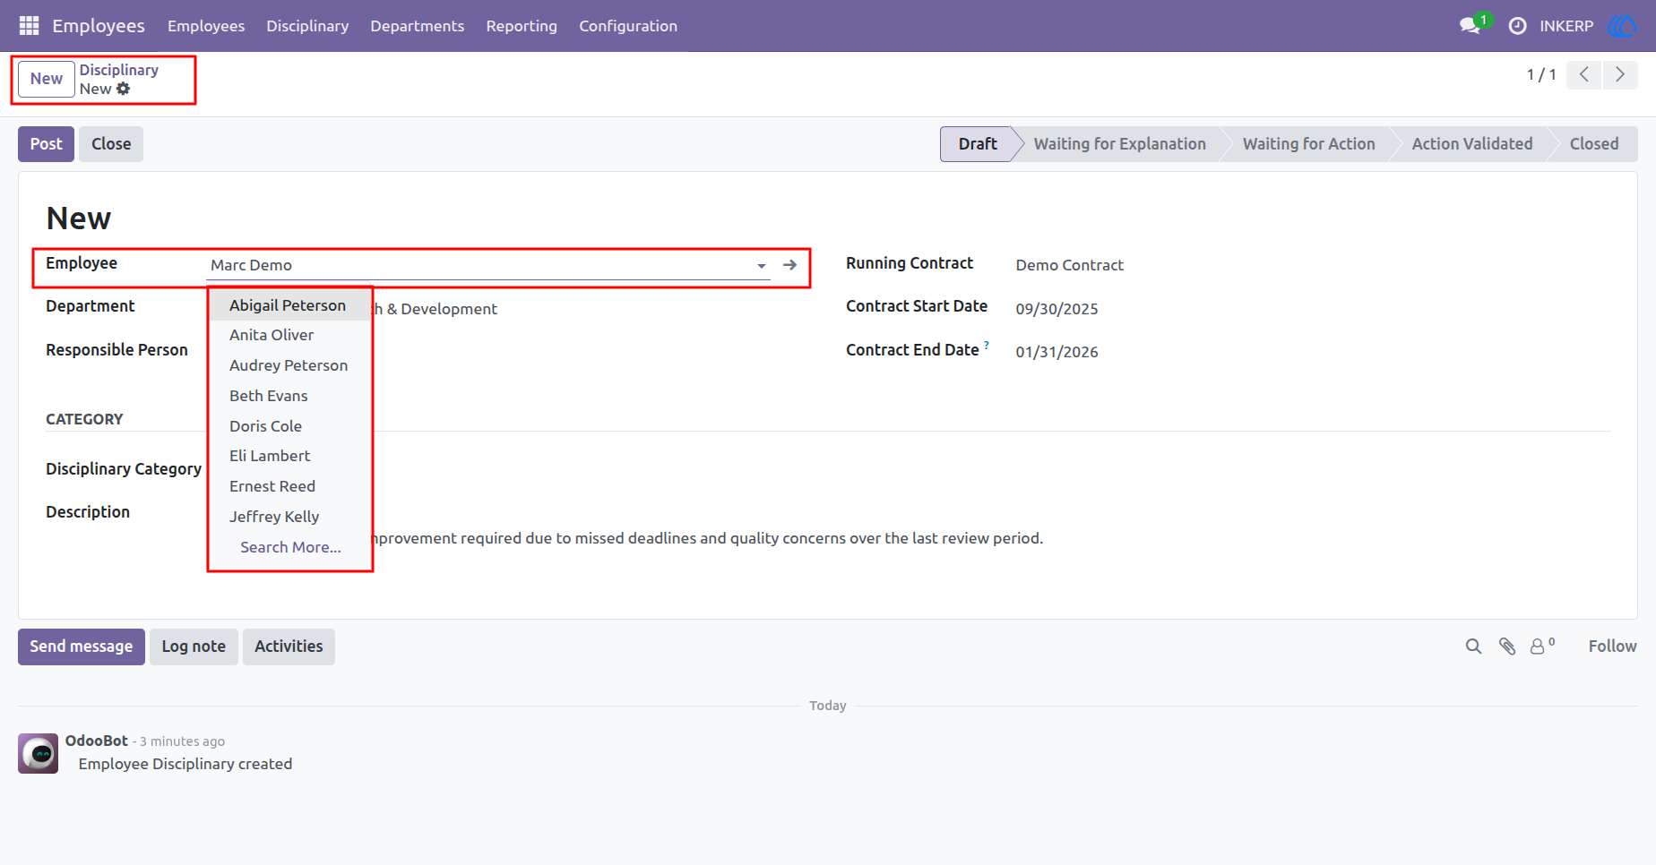Attach files with the paperclip icon
Image resolution: width=1656 pixels, height=865 pixels.
pos(1507,647)
